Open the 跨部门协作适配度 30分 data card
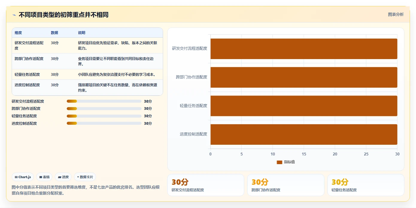The width and height of the screenshot is (416, 208). pyautogui.click(x=286, y=185)
